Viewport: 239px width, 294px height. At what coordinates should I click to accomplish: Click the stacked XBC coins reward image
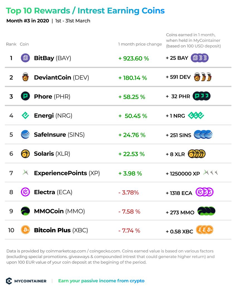click(x=205, y=230)
